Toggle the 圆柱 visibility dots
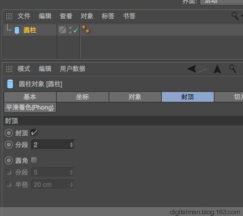The image size is (243, 216). point(70,30)
